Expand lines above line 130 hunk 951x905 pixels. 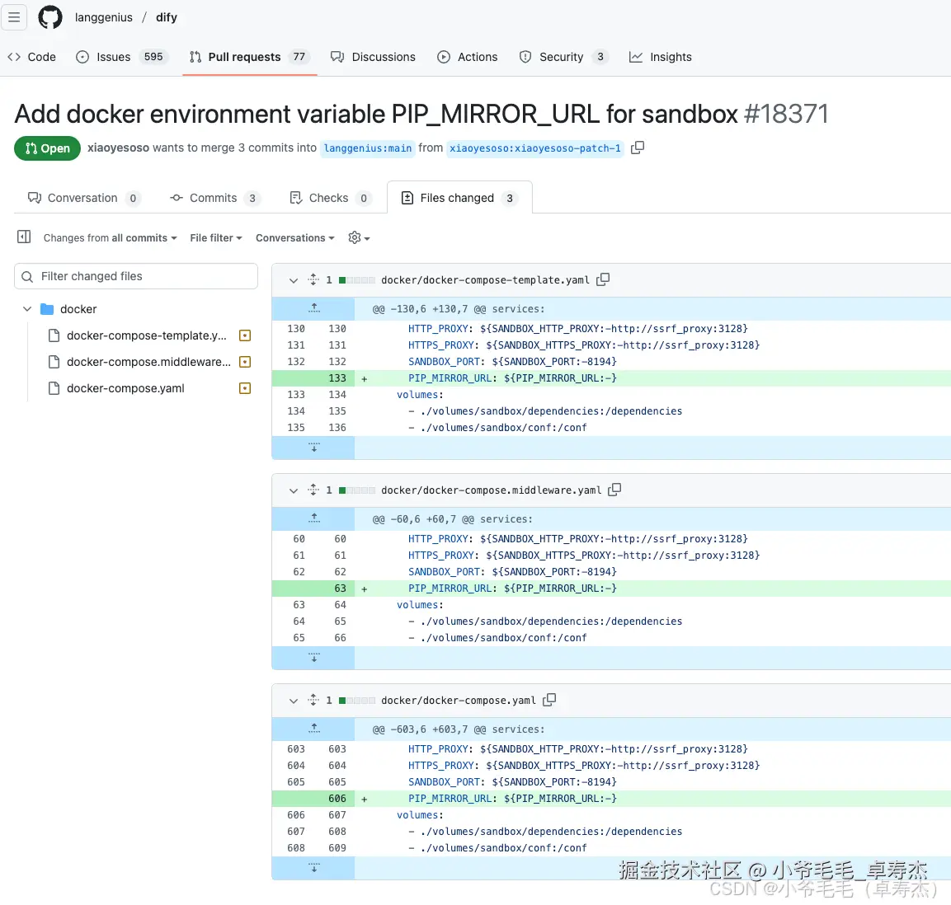point(313,308)
